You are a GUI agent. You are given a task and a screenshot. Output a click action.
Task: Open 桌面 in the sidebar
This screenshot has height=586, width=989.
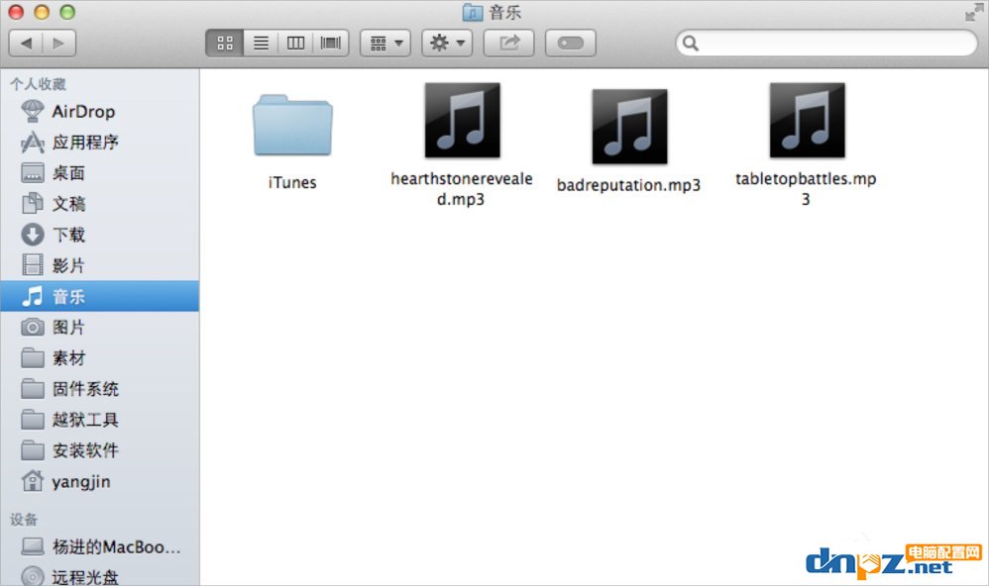tap(100, 173)
